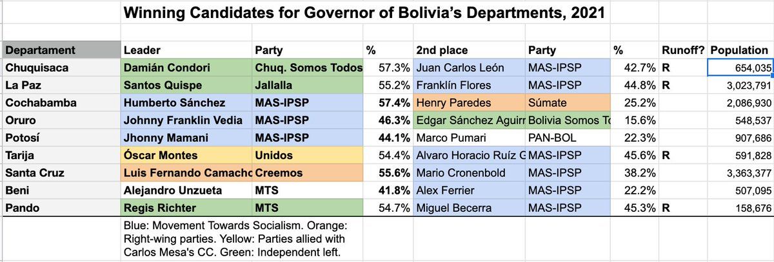Click the color legend note cell
Image resolution: width=774 pixels, height=262 pixels.
242,239
